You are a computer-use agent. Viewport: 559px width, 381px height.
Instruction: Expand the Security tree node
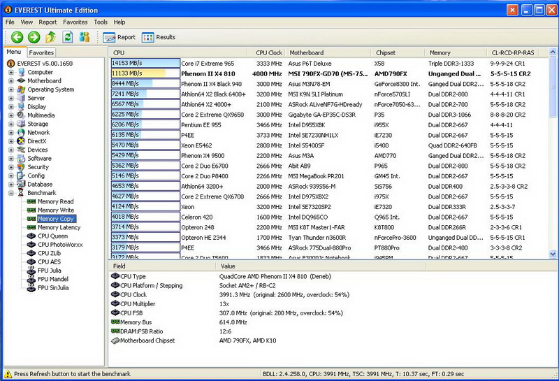click(11, 166)
